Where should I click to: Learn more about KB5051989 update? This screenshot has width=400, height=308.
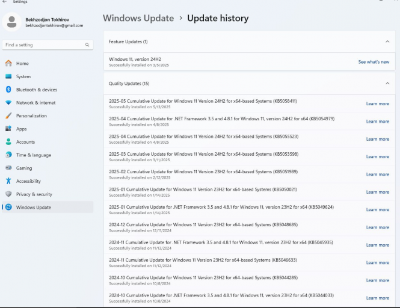[x=378, y=174]
